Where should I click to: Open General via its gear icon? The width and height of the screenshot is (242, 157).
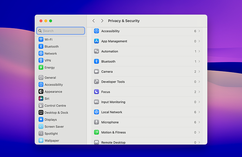click(x=41, y=78)
